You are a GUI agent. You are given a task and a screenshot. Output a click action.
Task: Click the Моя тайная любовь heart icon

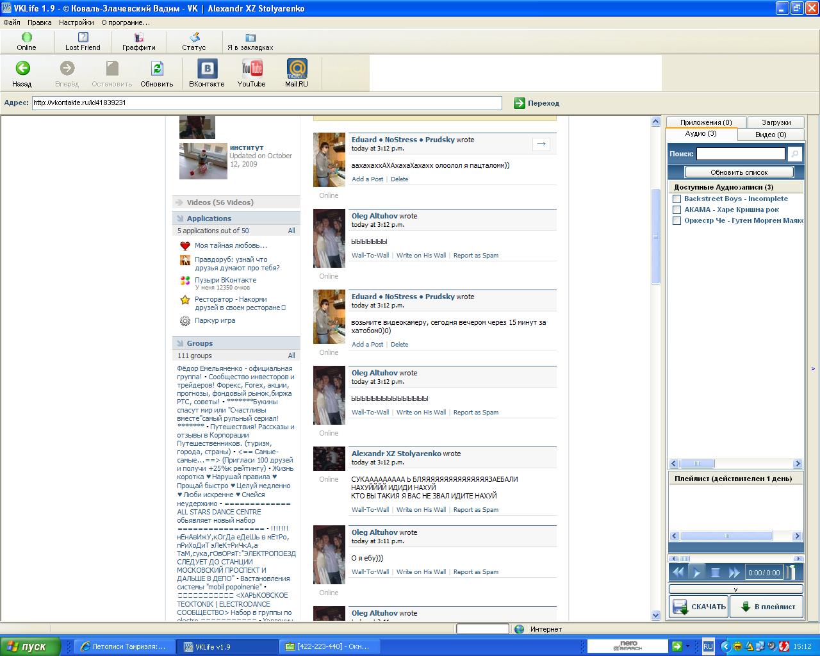coord(185,245)
